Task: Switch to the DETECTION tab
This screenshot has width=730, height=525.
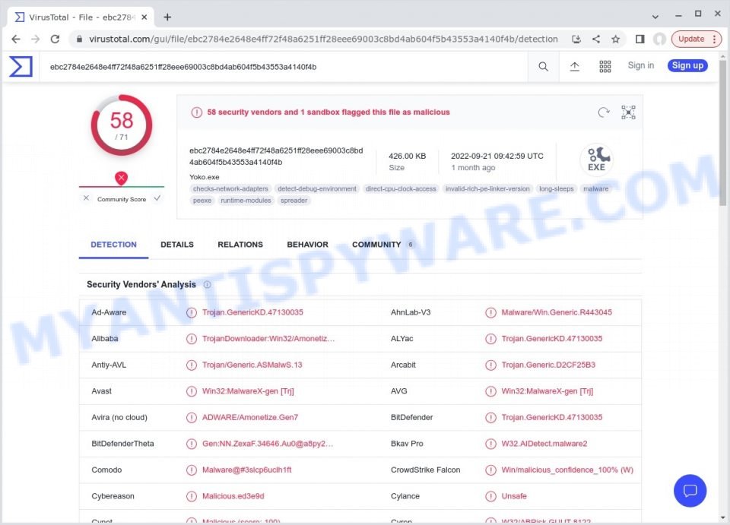Action: (113, 245)
